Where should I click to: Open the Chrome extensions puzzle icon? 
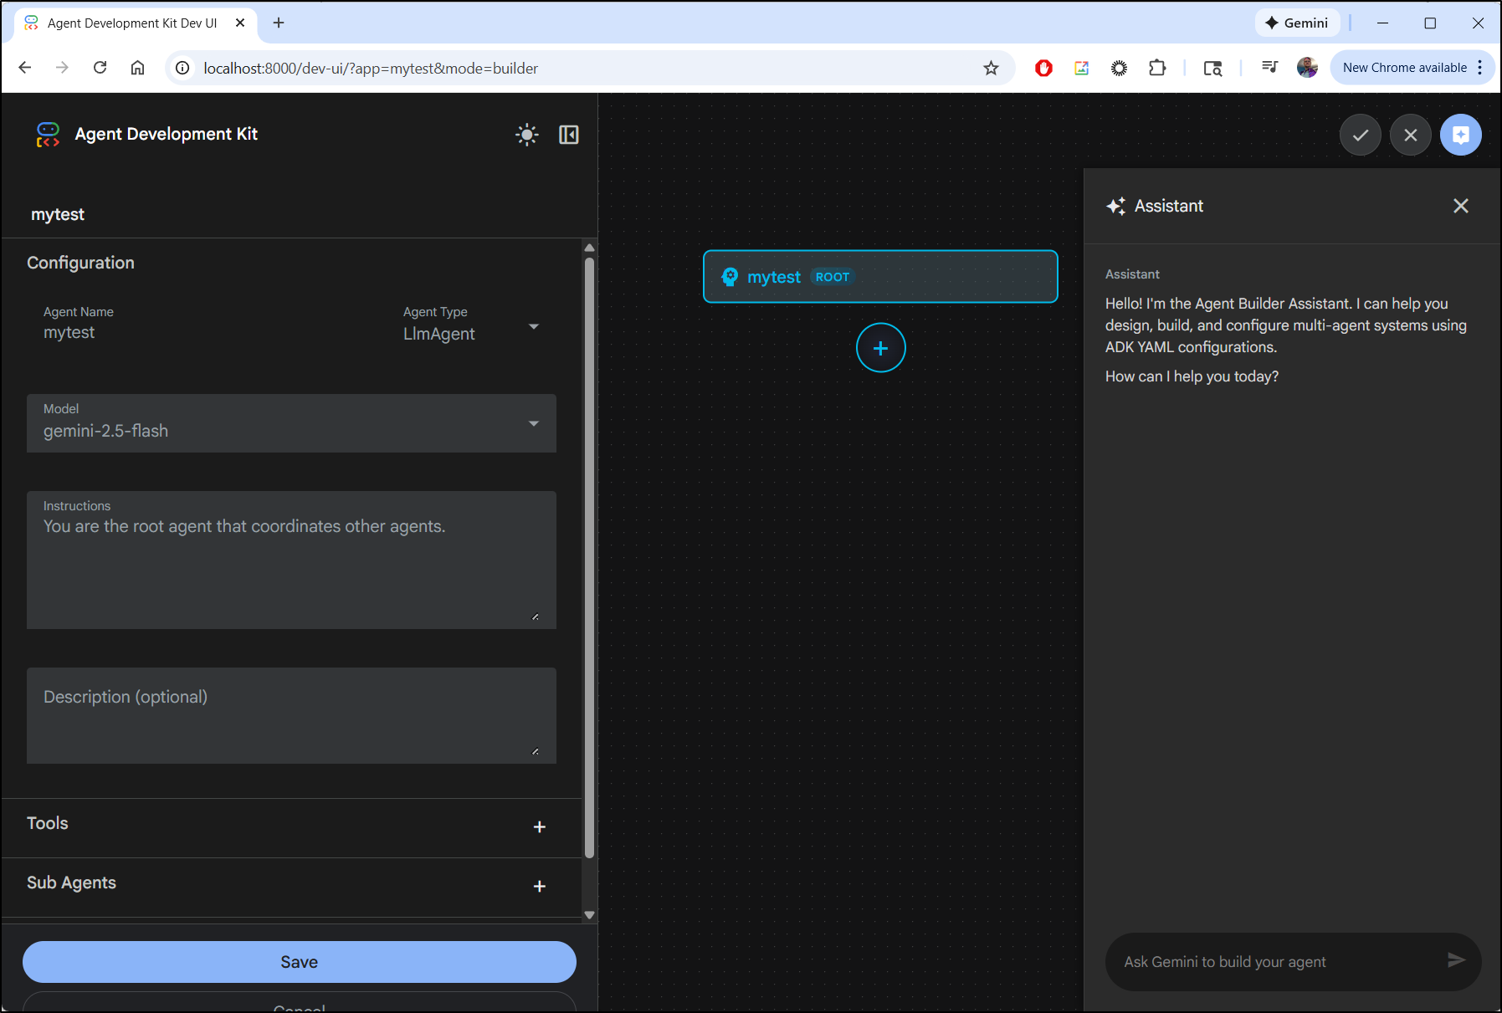[1157, 69]
